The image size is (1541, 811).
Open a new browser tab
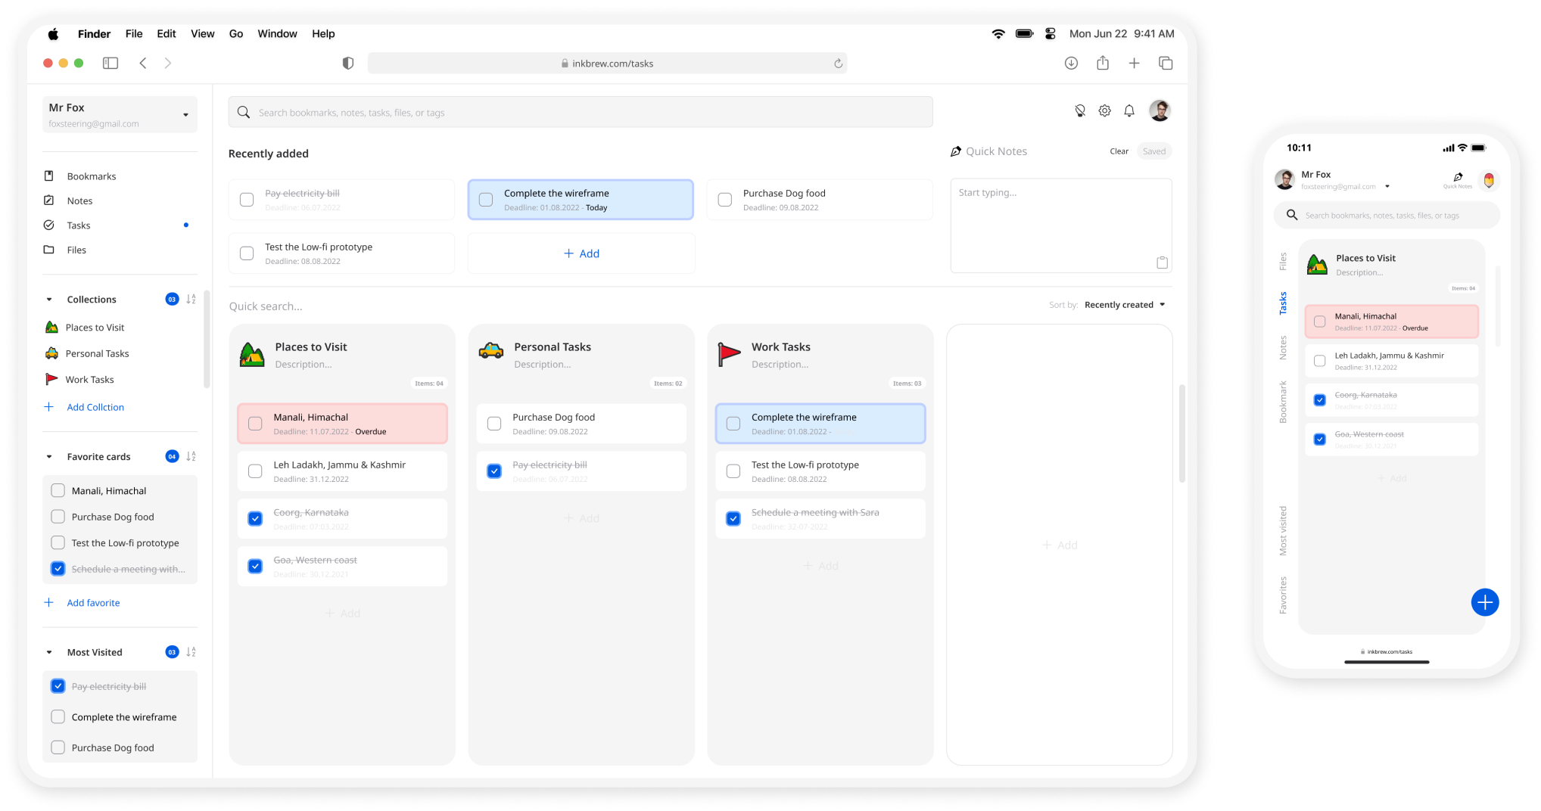[1134, 64]
